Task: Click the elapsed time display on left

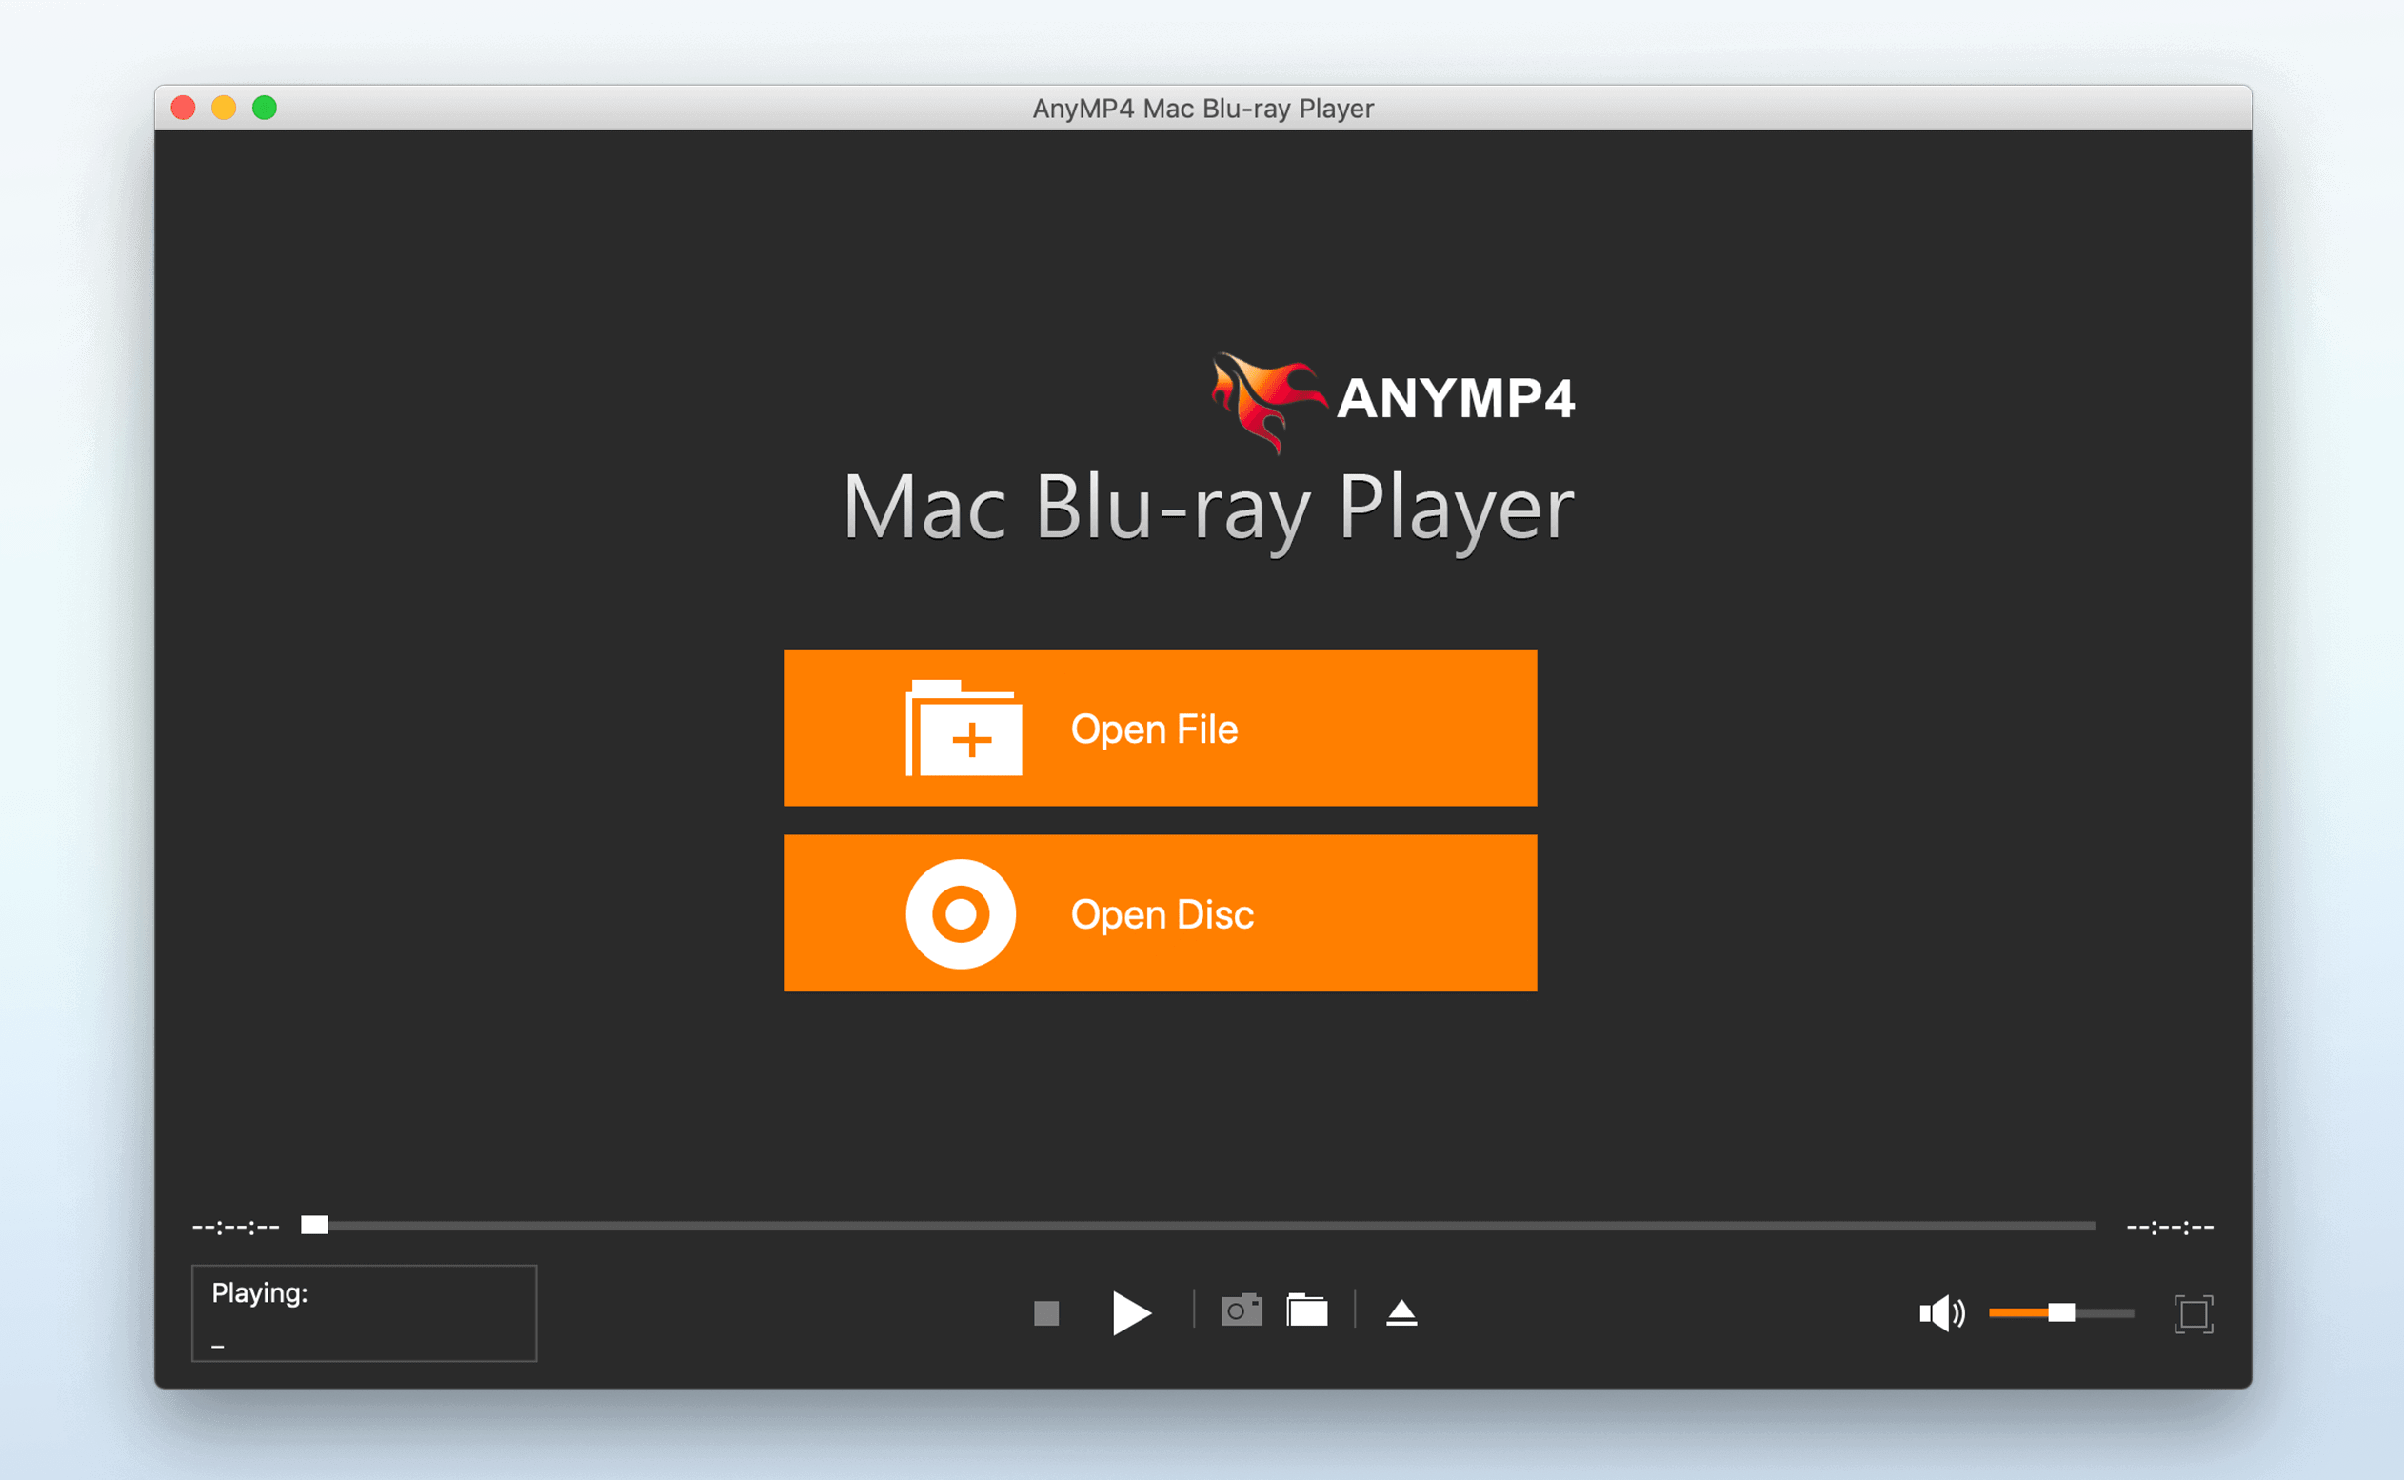Action: [x=236, y=1227]
